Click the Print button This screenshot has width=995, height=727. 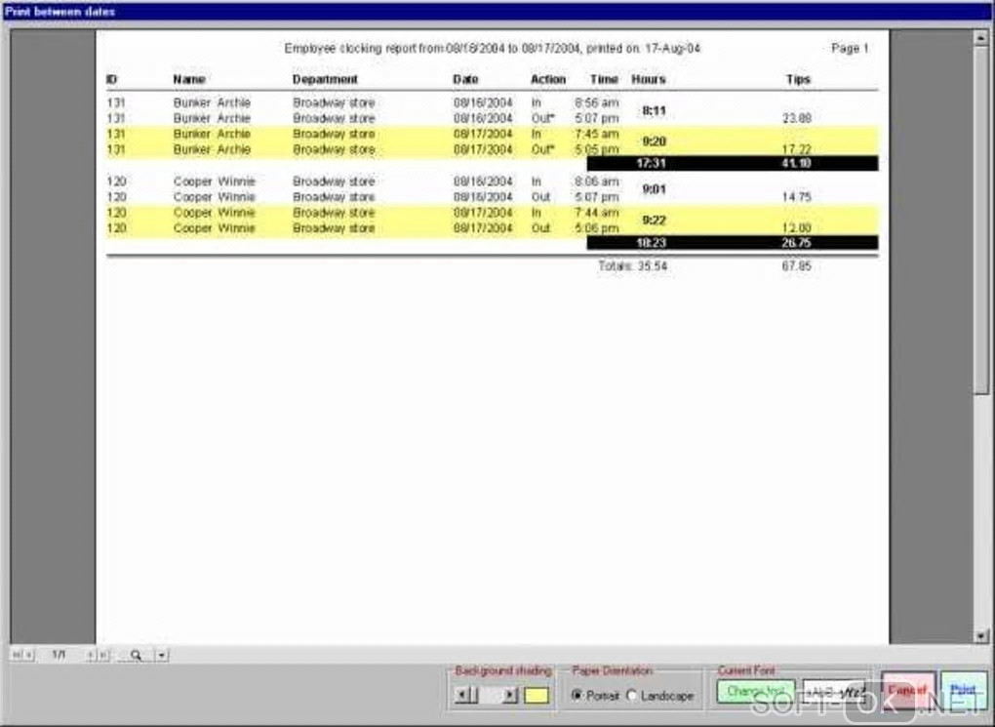point(963,690)
